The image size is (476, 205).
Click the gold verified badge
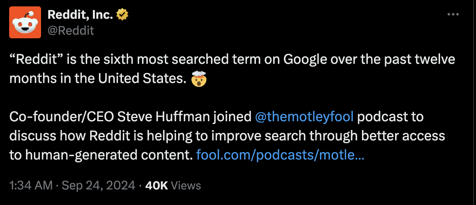(x=122, y=15)
